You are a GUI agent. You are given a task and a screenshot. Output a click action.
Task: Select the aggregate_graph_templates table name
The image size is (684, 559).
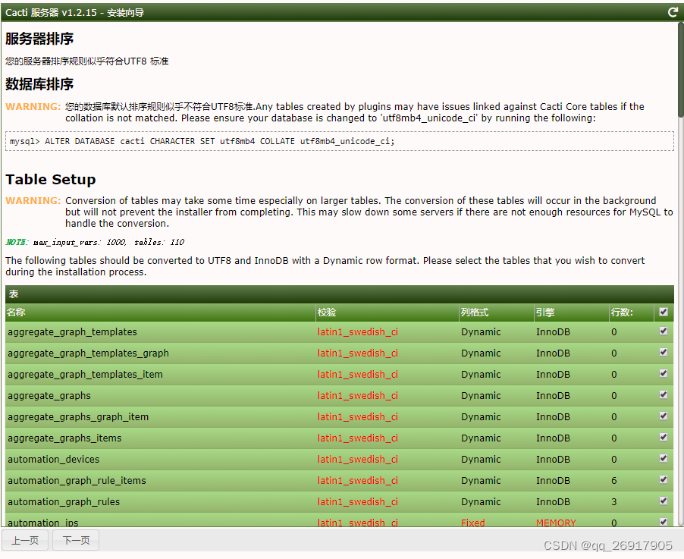[72, 332]
